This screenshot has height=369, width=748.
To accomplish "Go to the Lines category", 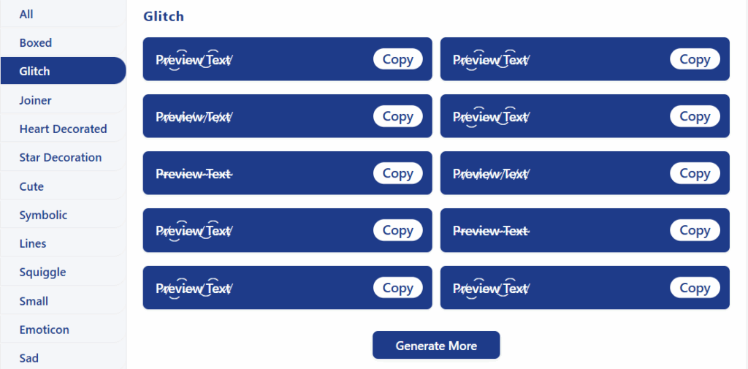I will coord(63,243).
